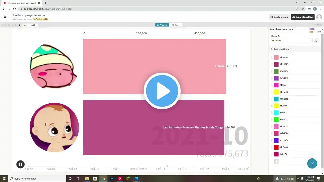Image resolution: width=324 pixels, height=182 pixels.
Task: Open the #00acd1 color swatch
Action: (x=276, y=99)
